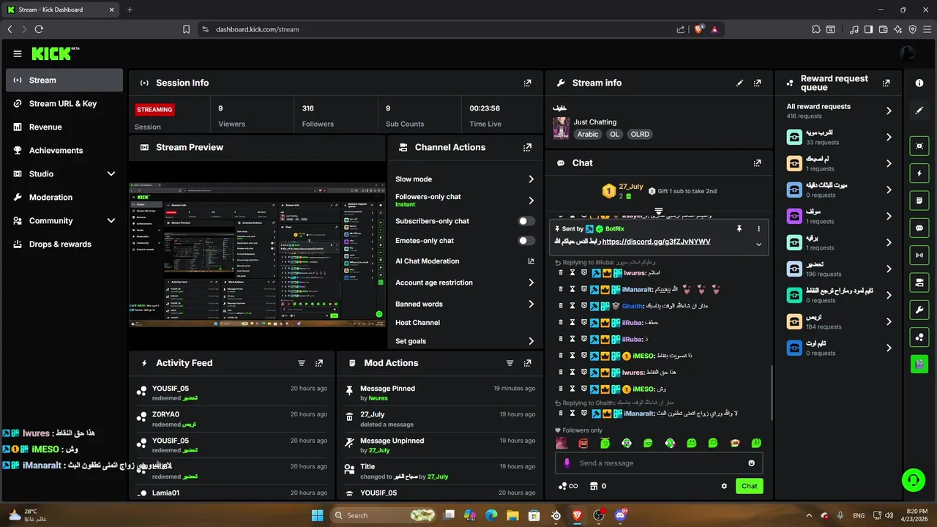Viewport: 937px width, 527px height.
Task: Pop out the Channel Actions panel
Action: [527, 147]
